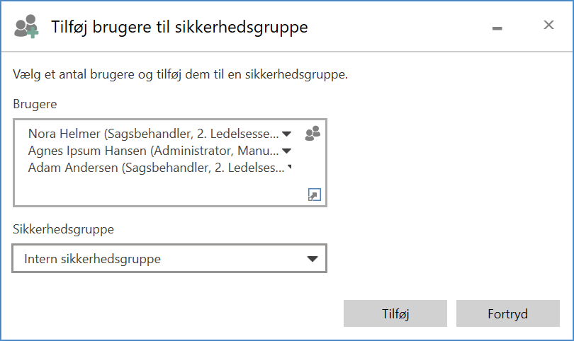This screenshot has width=574, height=341.
Task: Open the Sikkerhedsgruppe dropdown arrow
Action: pyautogui.click(x=313, y=259)
